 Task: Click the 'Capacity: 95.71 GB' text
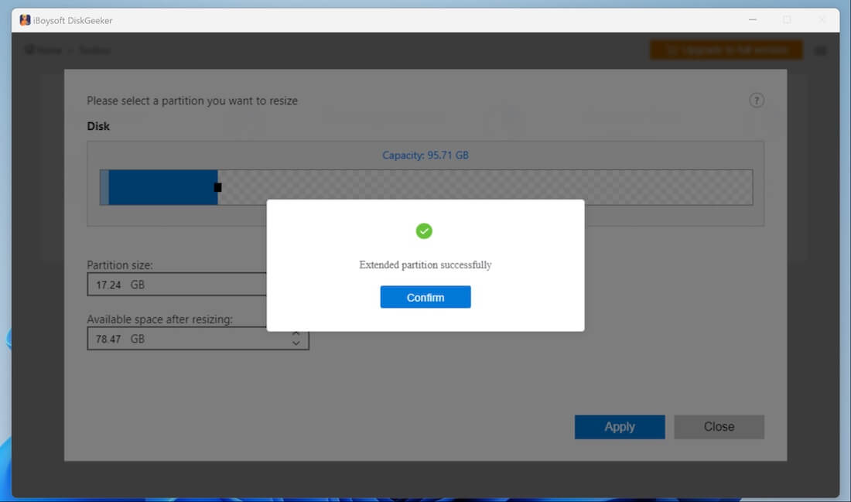tap(425, 155)
